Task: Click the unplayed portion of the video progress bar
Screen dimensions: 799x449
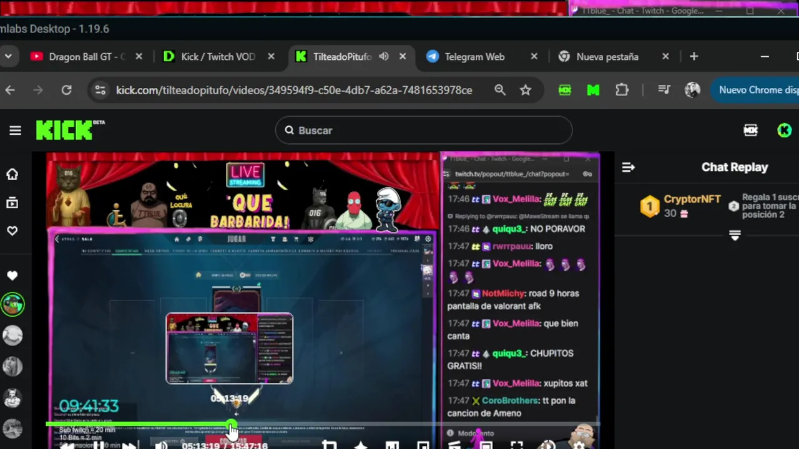Action: pyautogui.click(x=416, y=425)
